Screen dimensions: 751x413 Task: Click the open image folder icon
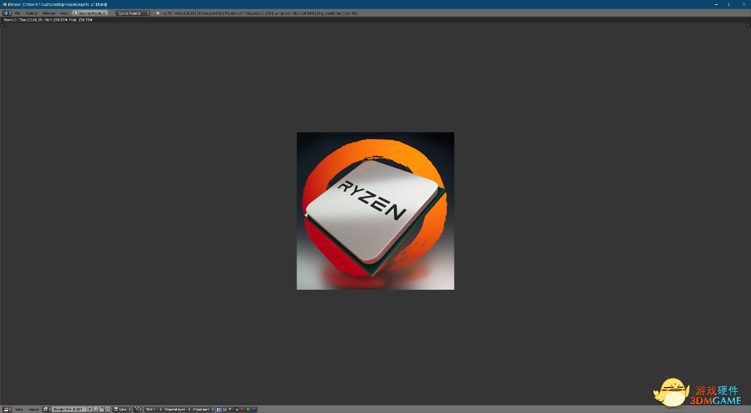tap(101, 409)
